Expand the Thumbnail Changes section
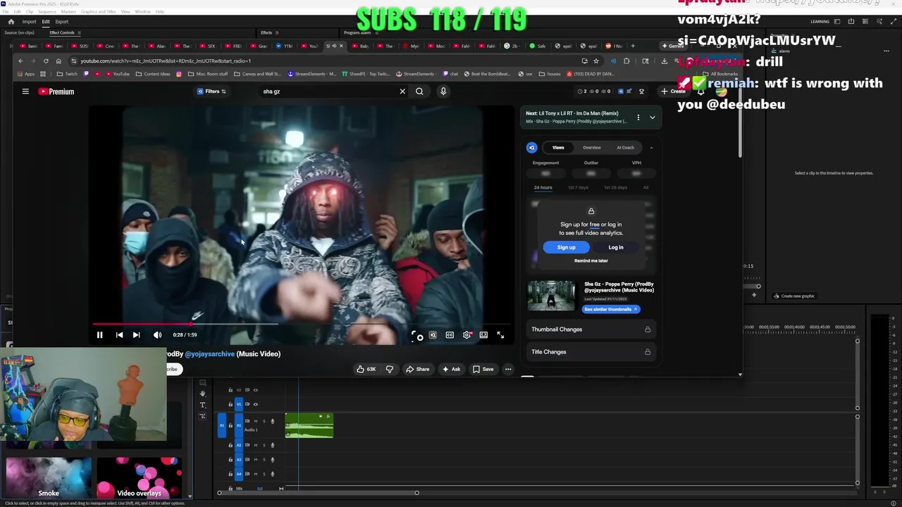The image size is (902, 507). (x=591, y=330)
